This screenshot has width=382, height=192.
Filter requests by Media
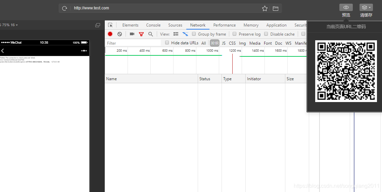pos(255,43)
